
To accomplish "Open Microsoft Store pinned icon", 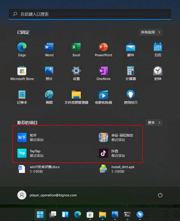I will (22, 73).
